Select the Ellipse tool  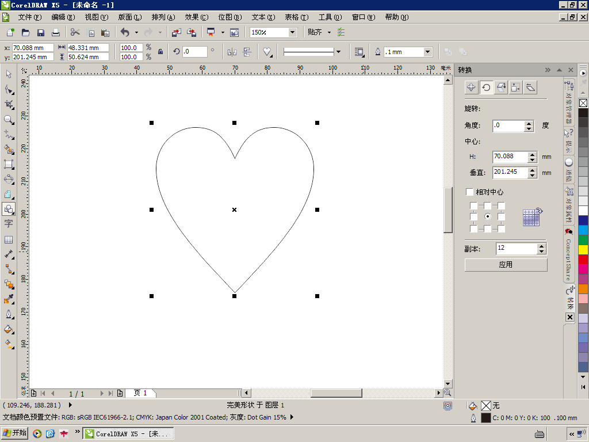coord(9,179)
